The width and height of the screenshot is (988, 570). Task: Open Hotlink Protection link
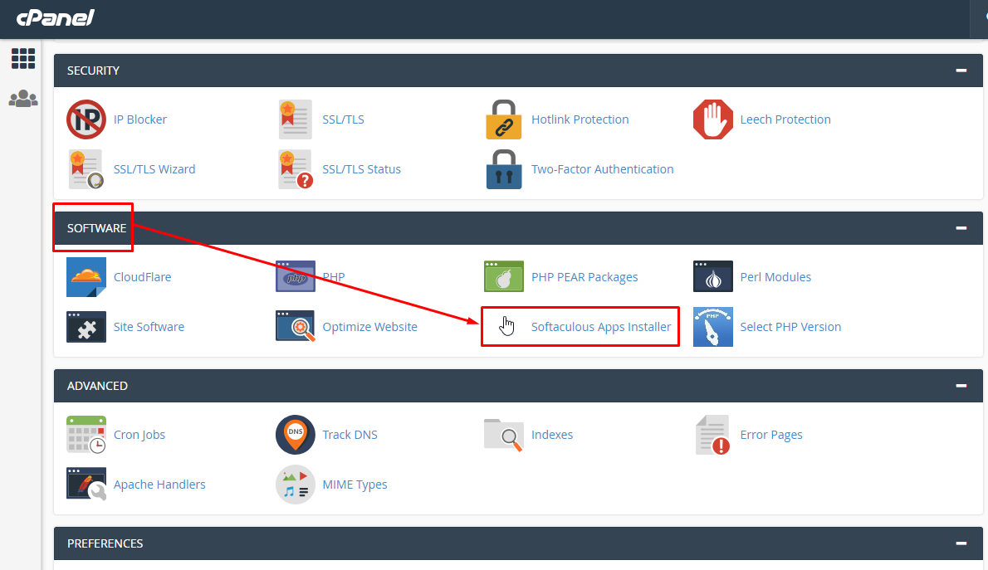click(580, 119)
